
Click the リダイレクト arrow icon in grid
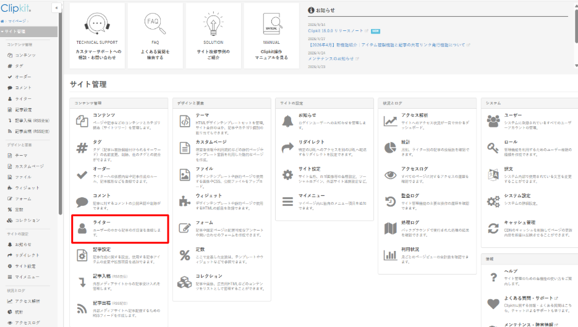click(x=287, y=148)
